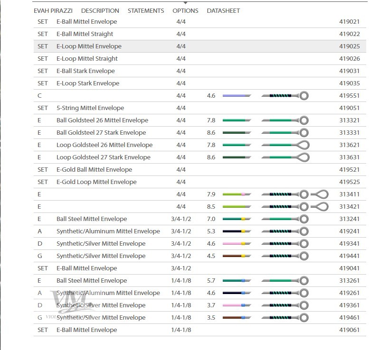The image size is (389, 350).
Task: Click article number 419021
Action: 349,22
